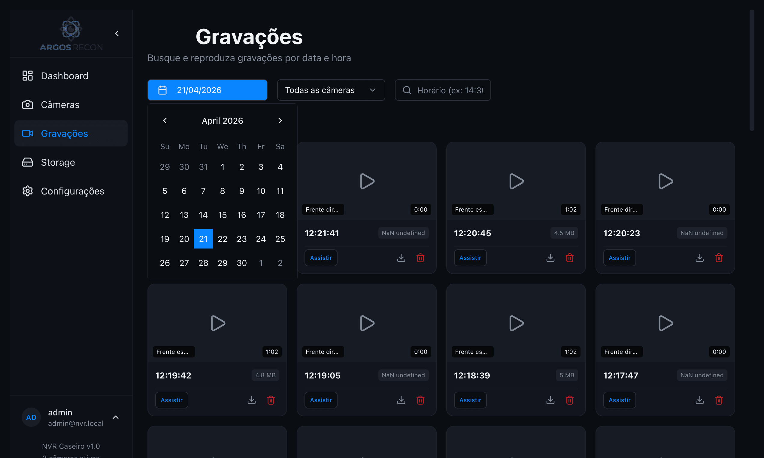Click the 4.5 MB size badge
The height and width of the screenshot is (458, 764).
(564, 233)
